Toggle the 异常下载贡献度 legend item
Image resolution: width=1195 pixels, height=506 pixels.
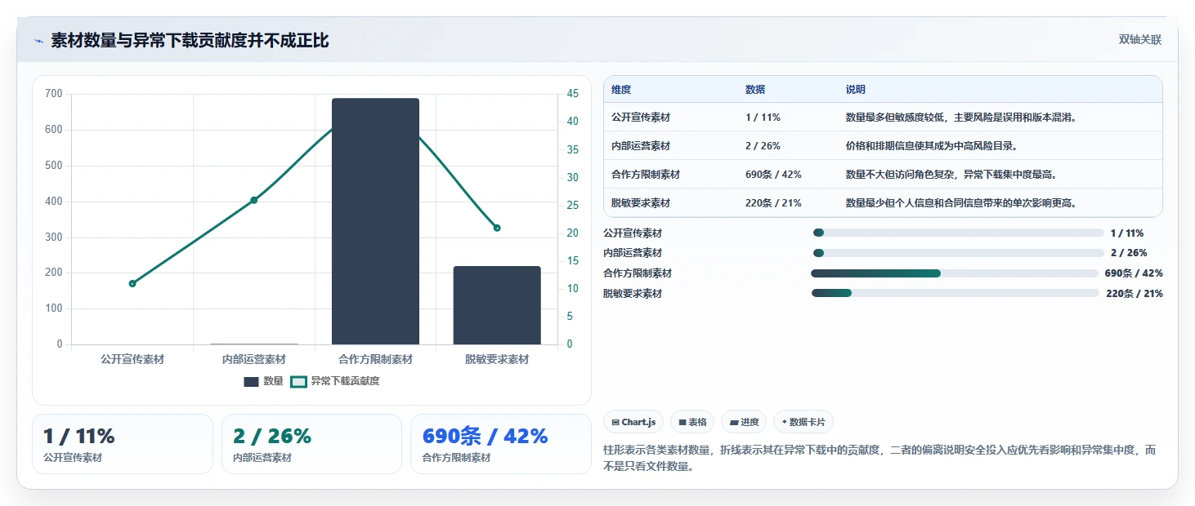point(336,381)
